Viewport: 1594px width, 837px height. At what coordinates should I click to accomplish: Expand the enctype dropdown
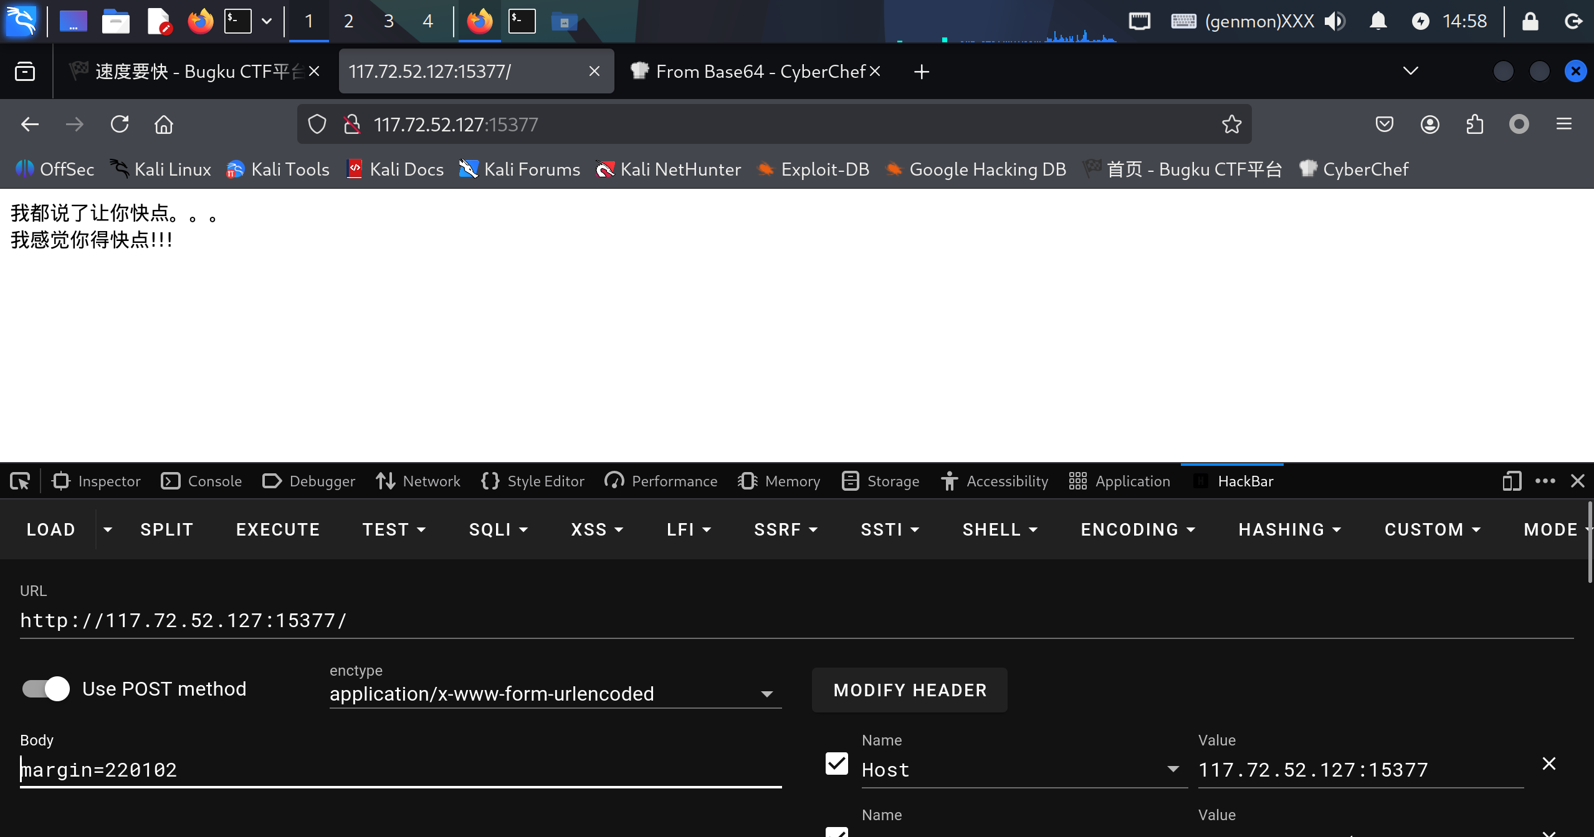[766, 694]
